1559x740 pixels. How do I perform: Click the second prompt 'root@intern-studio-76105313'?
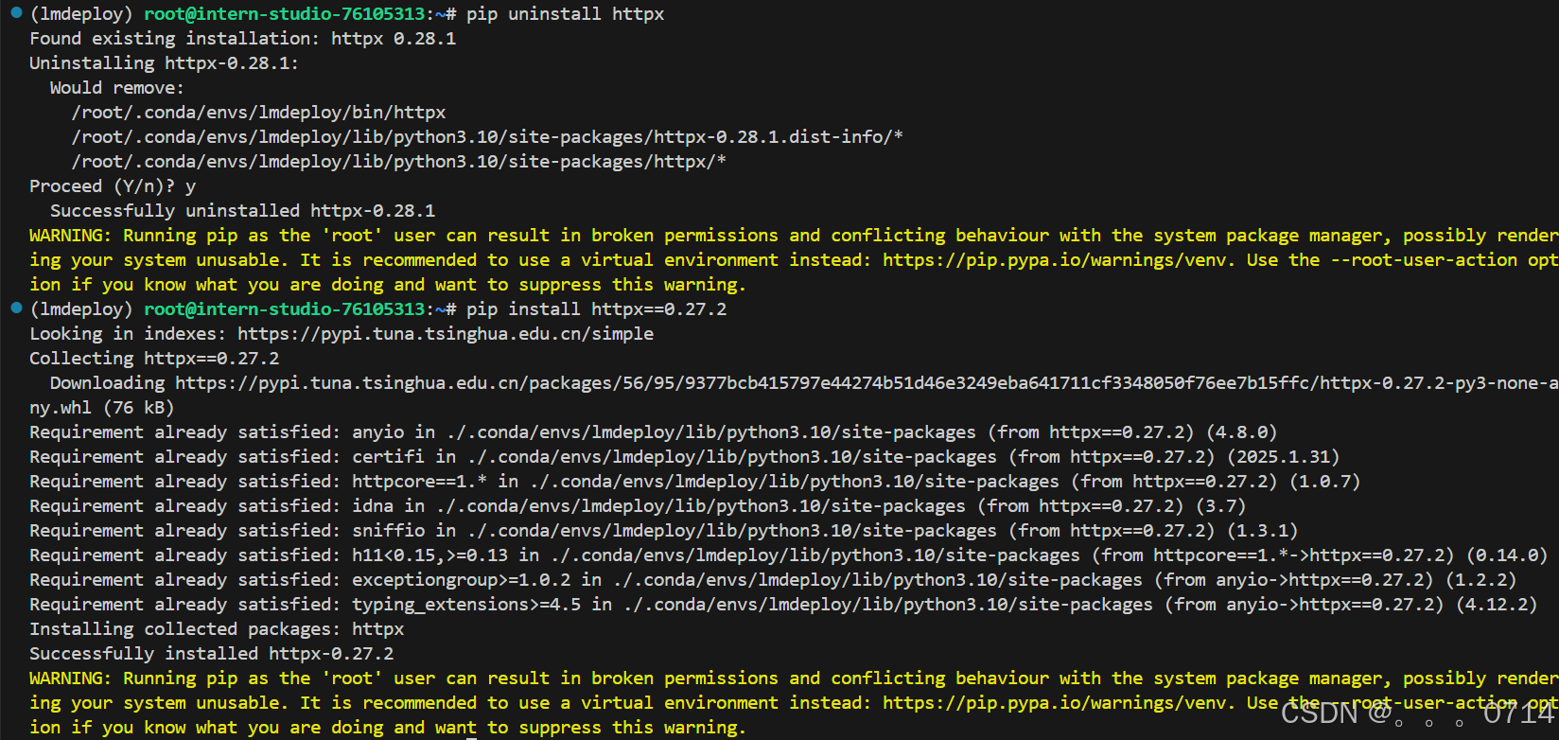[x=285, y=308]
